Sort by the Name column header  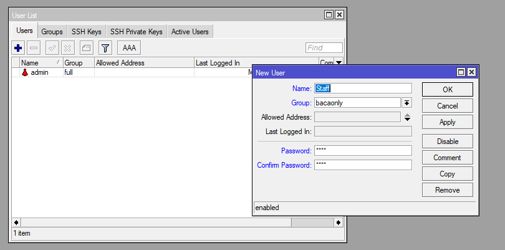point(41,63)
